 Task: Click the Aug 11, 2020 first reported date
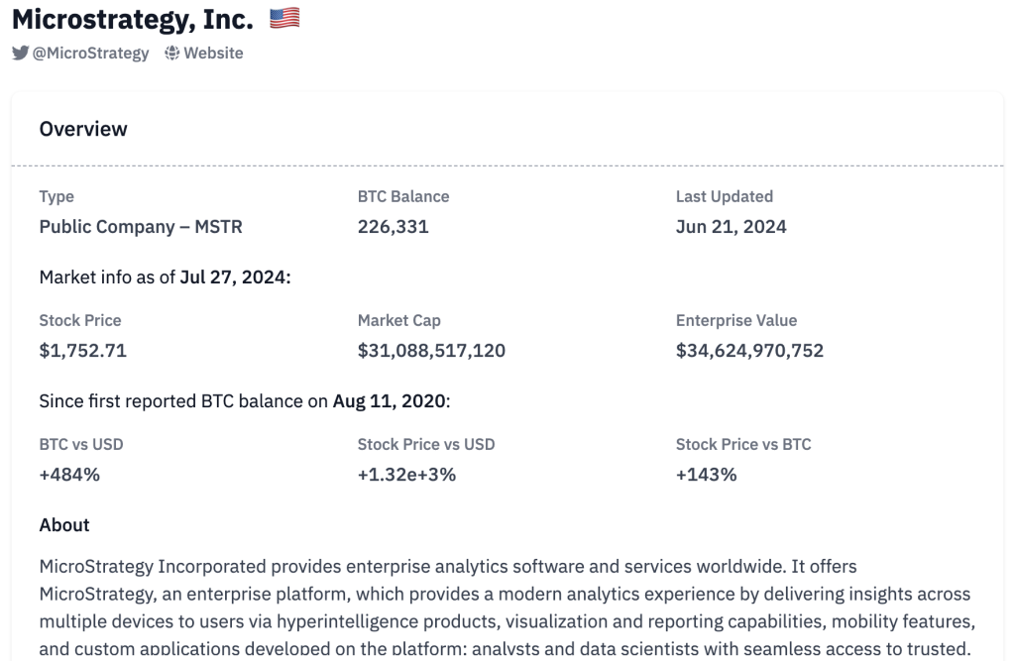coord(390,401)
